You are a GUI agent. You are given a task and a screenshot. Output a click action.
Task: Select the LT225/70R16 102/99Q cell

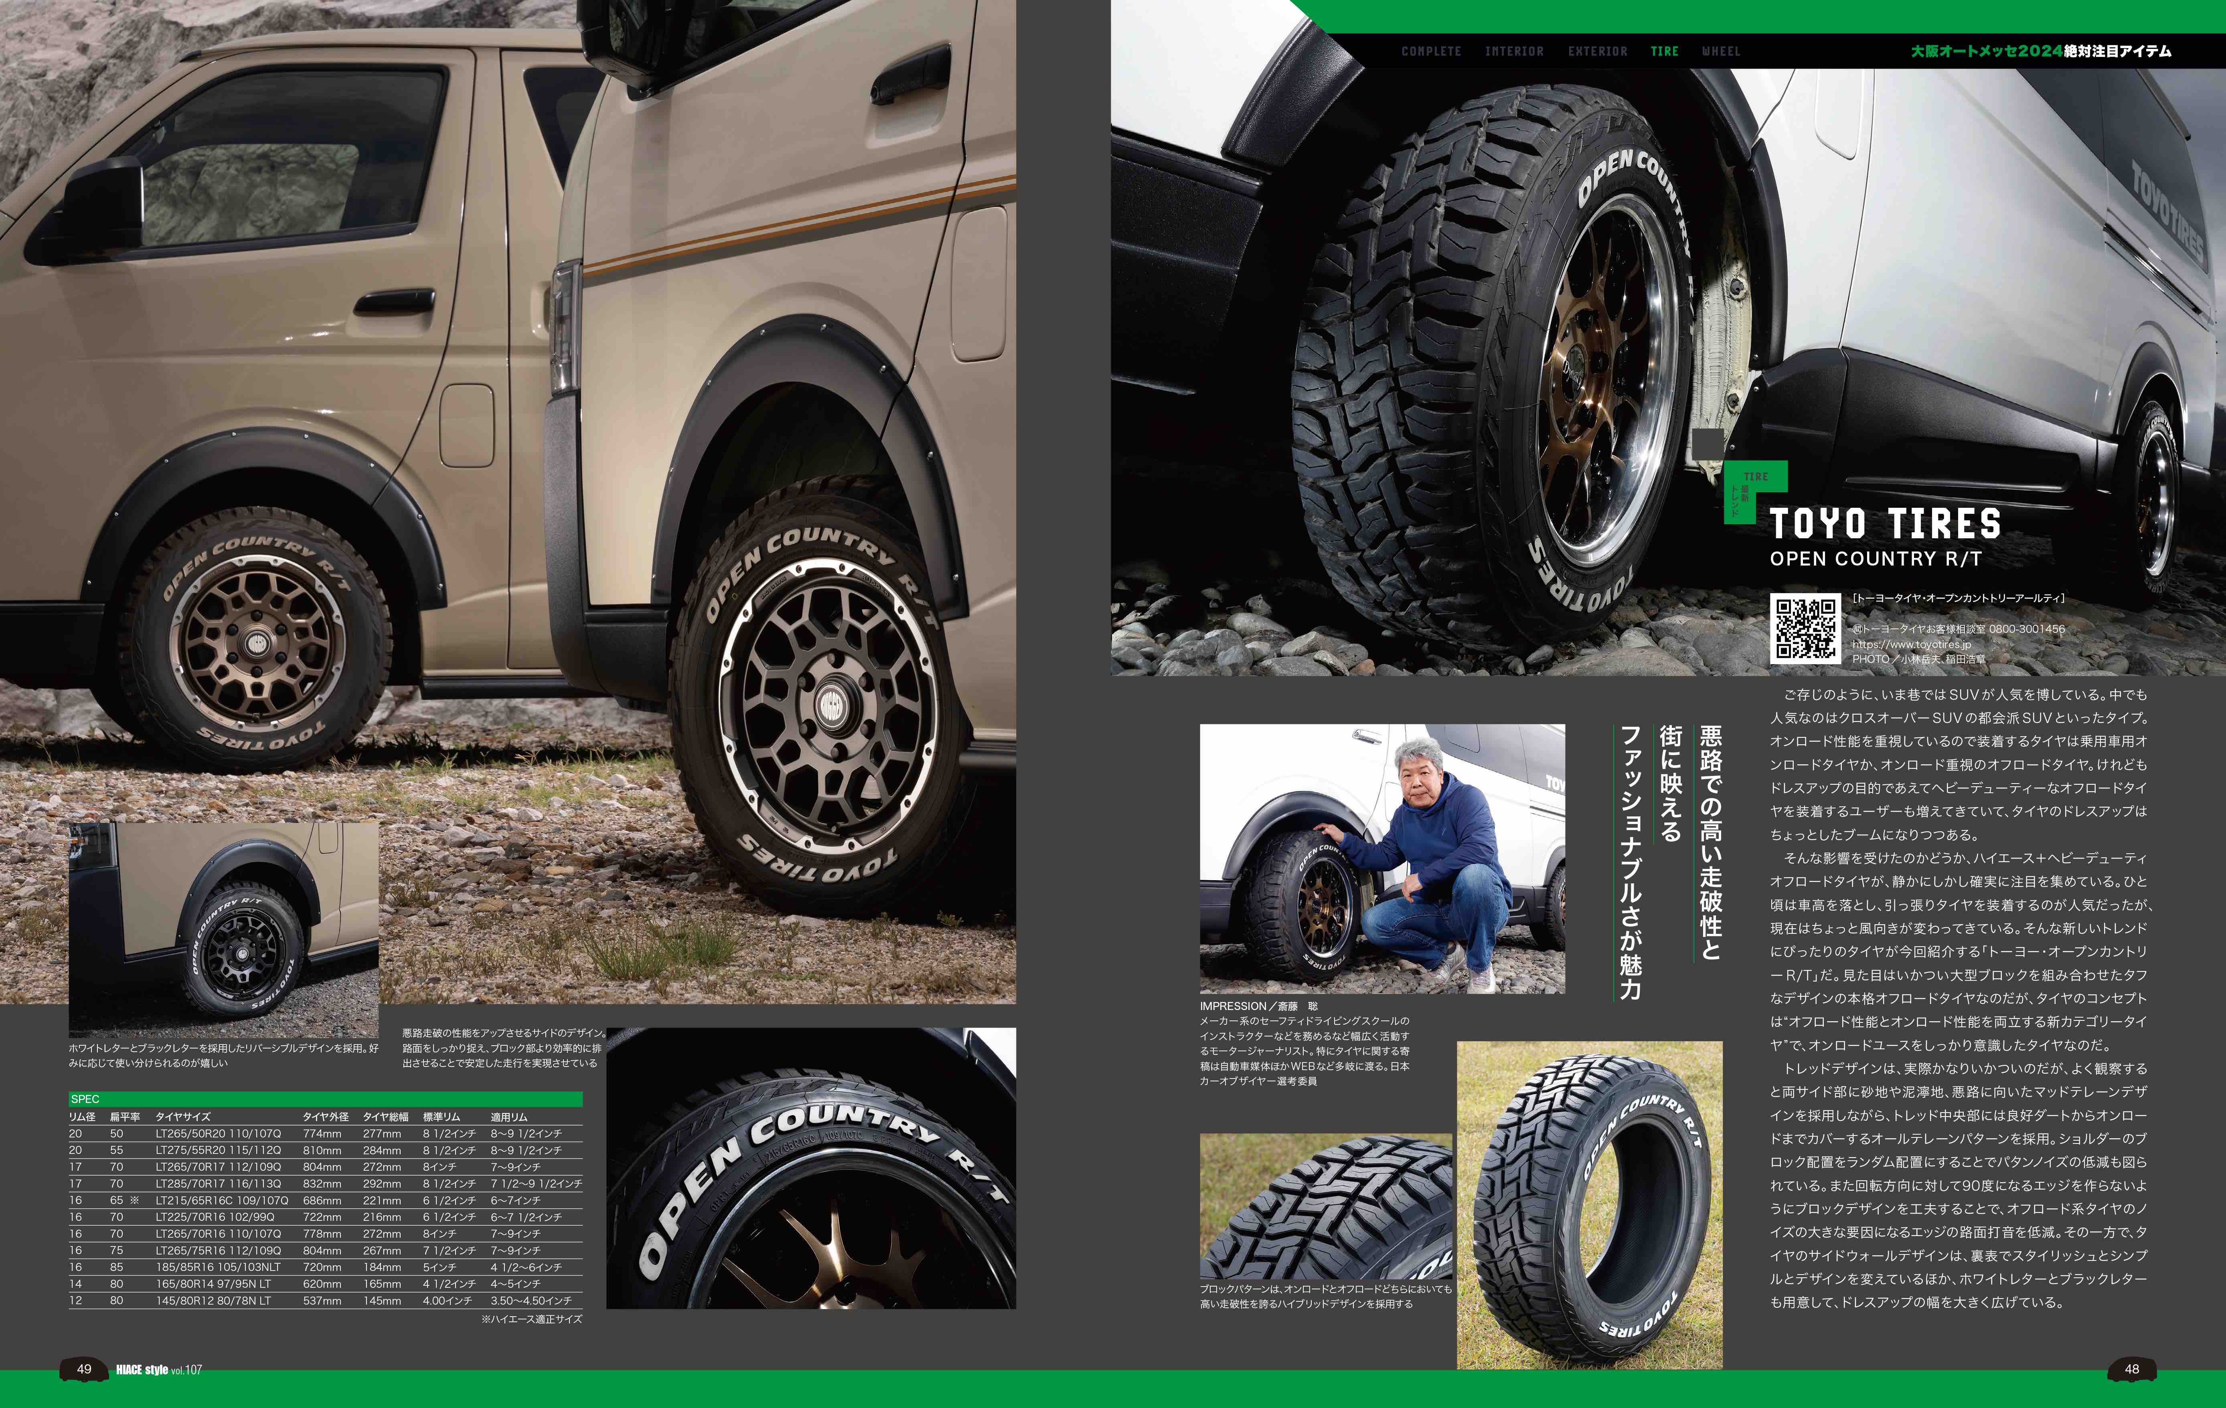215,1217
